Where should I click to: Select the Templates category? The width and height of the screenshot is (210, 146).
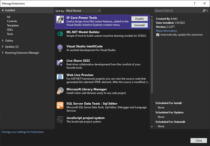(13, 26)
